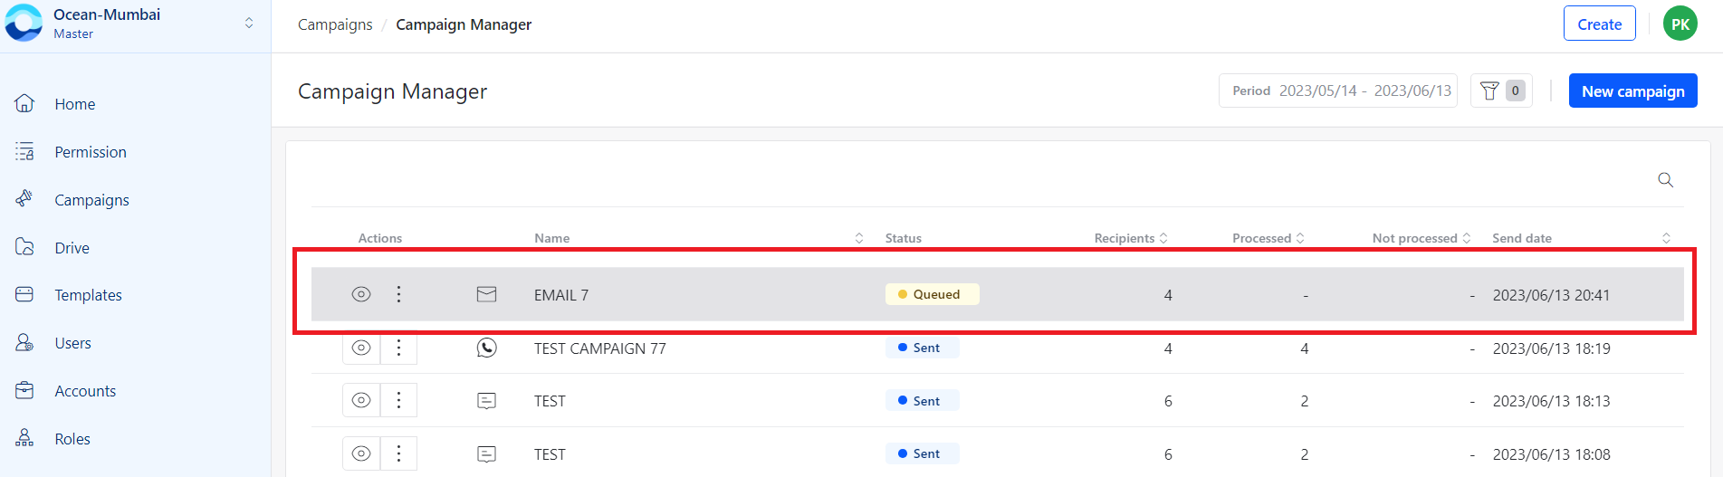Open more options for 18:13 TEST campaign

click(x=398, y=400)
